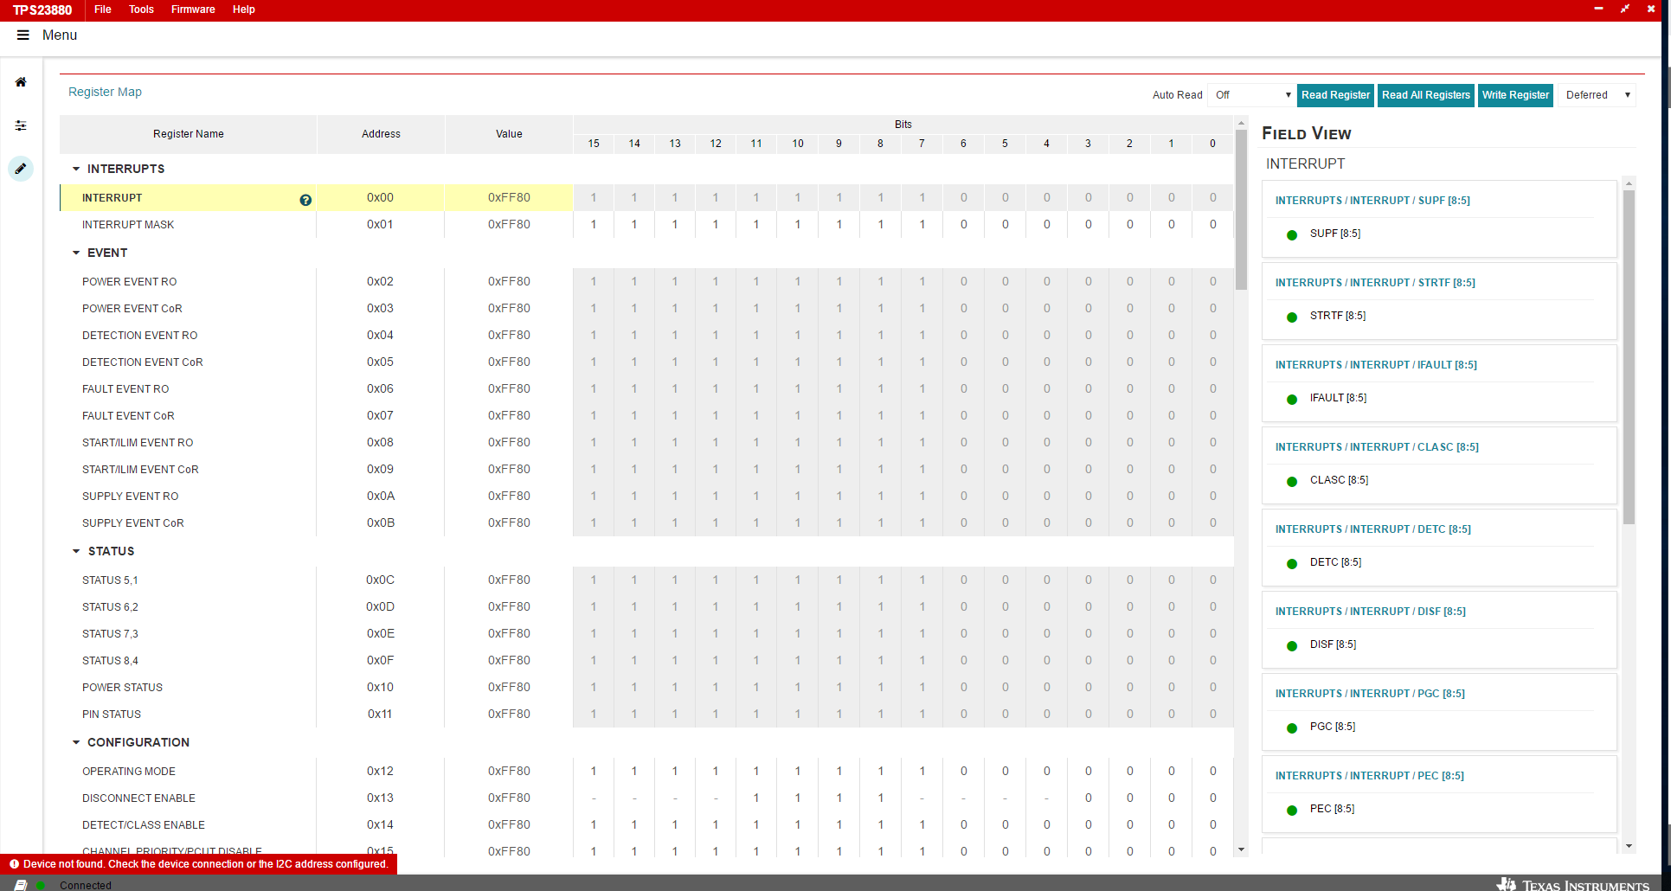This screenshot has width=1671, height=891.
Task: Click the green DISF [8:5] indicator
Action: click(x=1292, y=645)
